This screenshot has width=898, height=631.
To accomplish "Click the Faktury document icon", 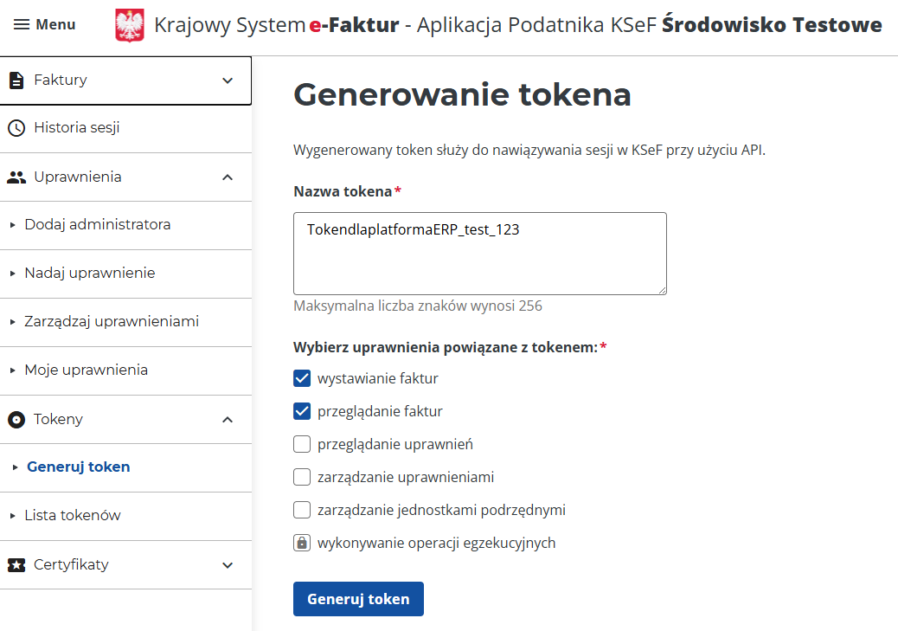I will tap(16, 79).
